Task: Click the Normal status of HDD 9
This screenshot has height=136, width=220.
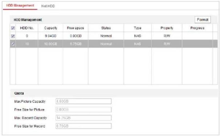Action: tap(106, 36)
